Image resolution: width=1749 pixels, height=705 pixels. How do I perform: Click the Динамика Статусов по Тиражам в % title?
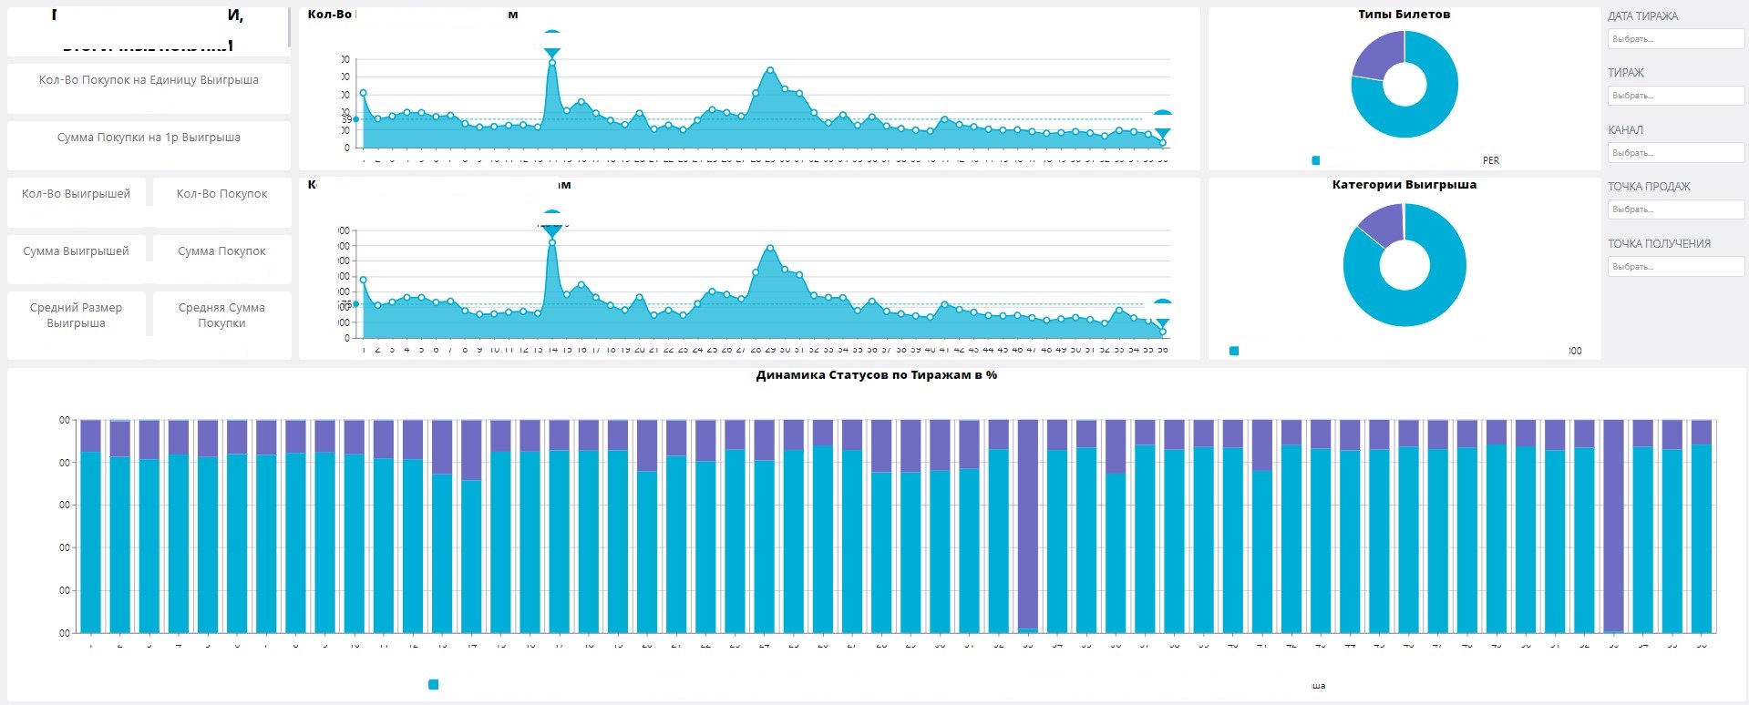point(876,375)
